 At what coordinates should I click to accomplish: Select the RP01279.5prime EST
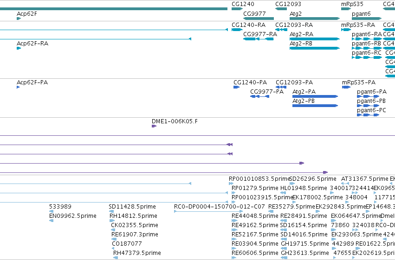click(233, 193)
